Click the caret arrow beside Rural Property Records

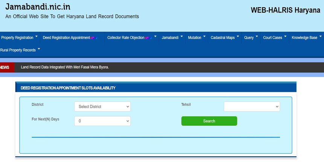coord(39,49)
